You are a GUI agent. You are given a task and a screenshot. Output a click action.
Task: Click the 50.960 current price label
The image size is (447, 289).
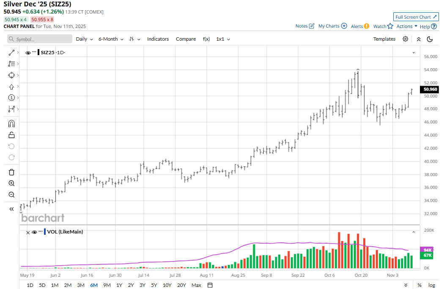pyautogui.click(x=430, y=89)
